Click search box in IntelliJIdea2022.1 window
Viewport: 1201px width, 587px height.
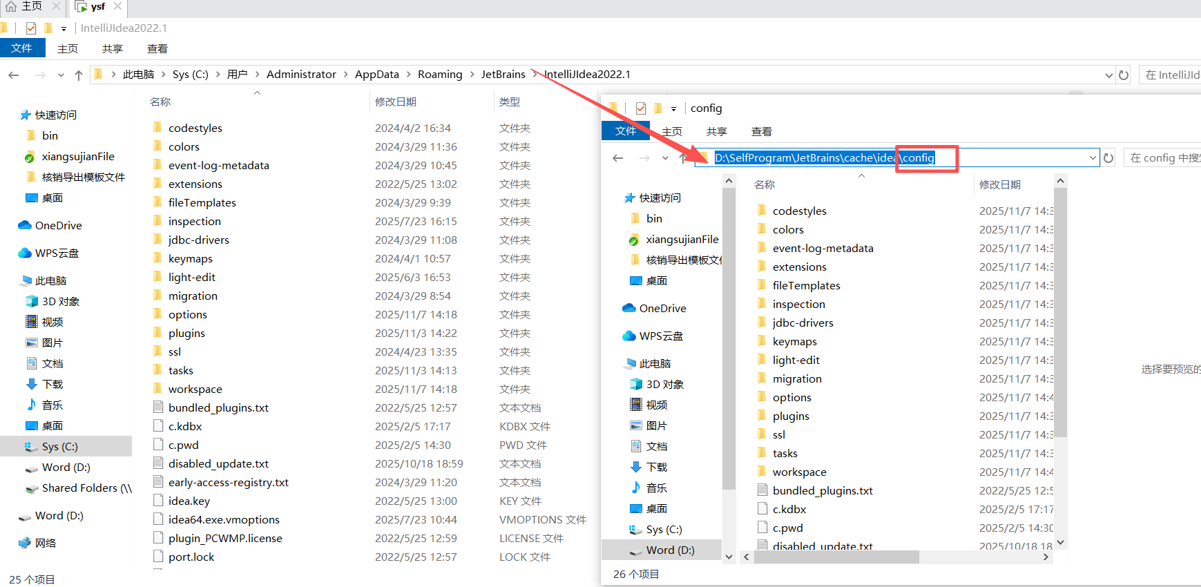1171,75
